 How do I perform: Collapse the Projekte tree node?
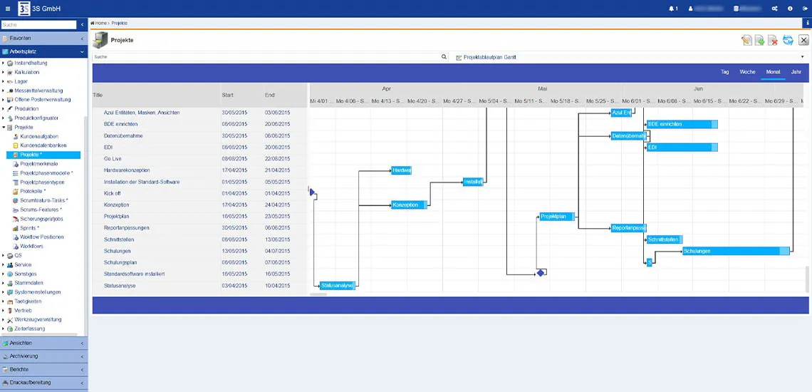point(3,127)
